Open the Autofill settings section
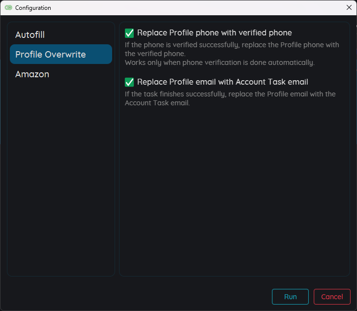 tap(30, 35)
